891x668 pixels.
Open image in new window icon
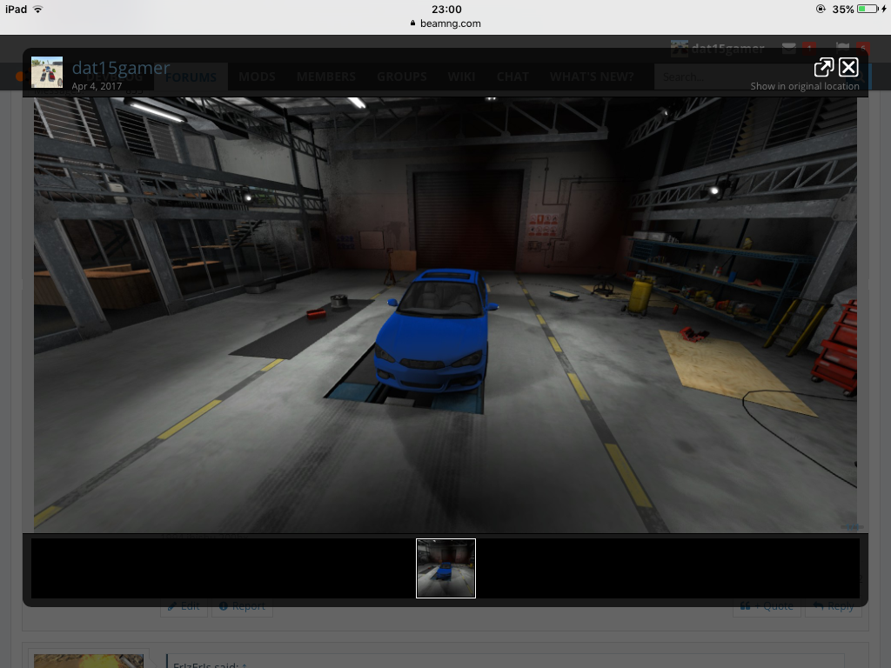click(x=823, y=67)
